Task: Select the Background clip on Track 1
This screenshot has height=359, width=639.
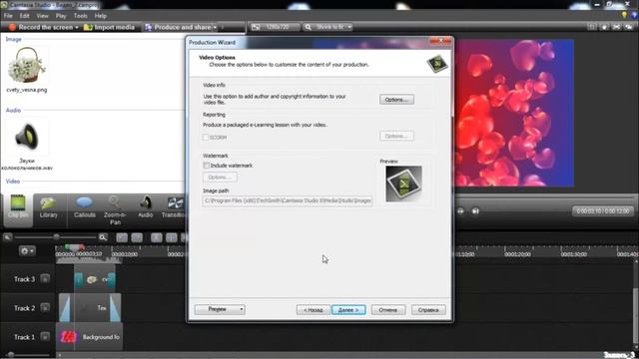Action: 89,337
